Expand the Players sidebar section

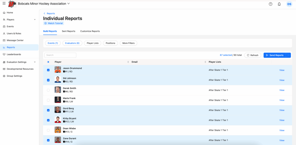click(35, 20)
